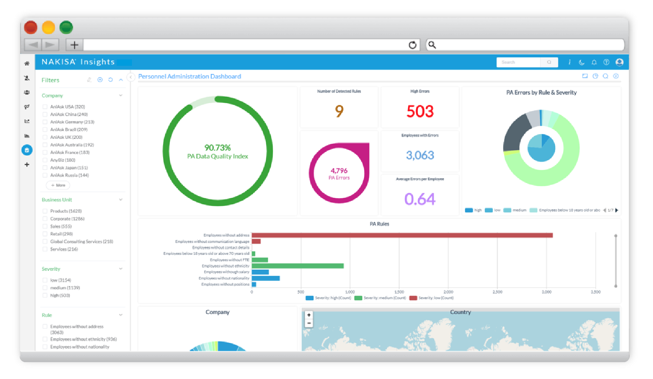The width and height of the screenshot is (653, 379).
Task: Check the AniAsk USA (320) checkbox
Action: tap(45, 107)
